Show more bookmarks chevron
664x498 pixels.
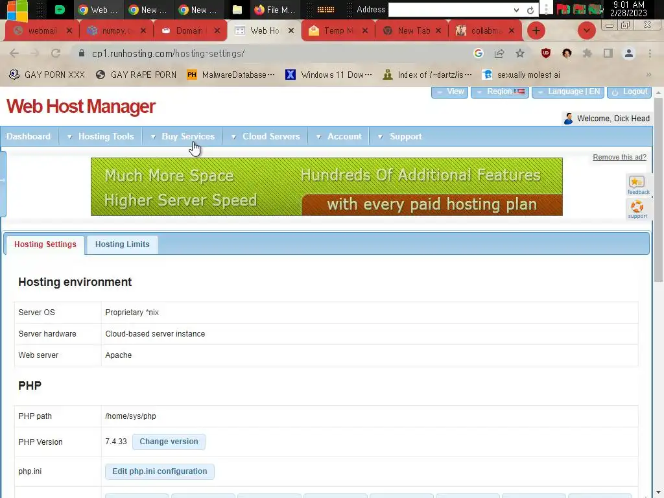(648, 75)
